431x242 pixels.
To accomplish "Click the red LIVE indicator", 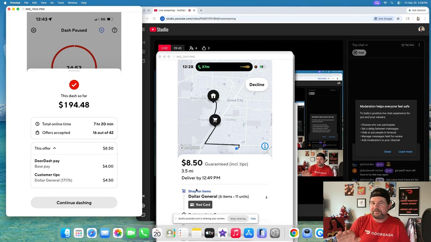I will pos(164,48).
